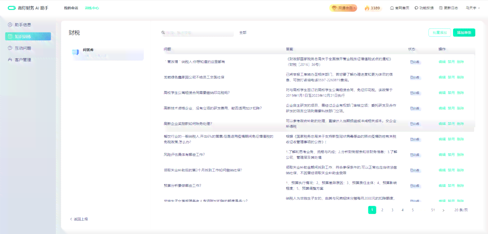The image size is (488, 234).
Task: Open 助手信息 via its sidebar icon
Action: [x=10, y=25]
